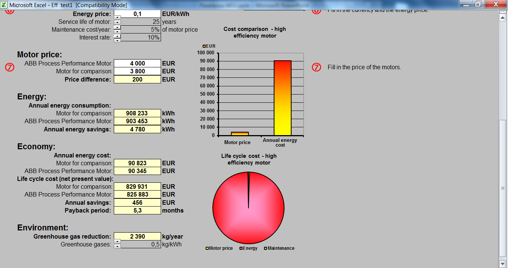Click the 'Annual energy cost' axis category label
This screenshot has width=508, height=268.
(280, 143)
